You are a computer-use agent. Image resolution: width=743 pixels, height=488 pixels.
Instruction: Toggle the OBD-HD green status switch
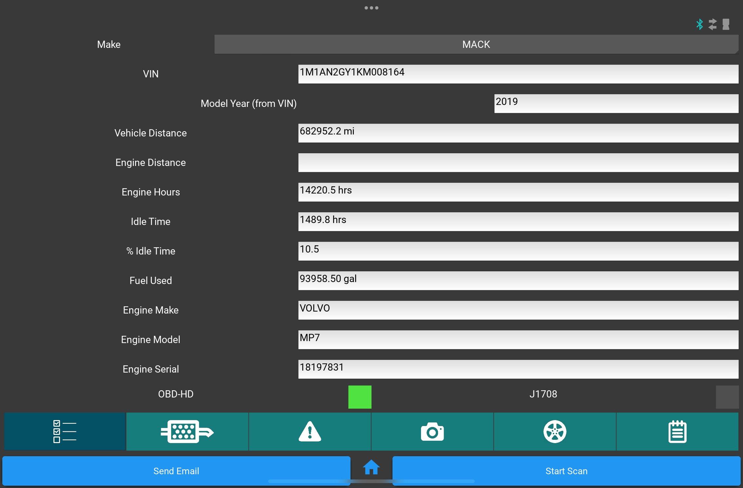(360, 396)
